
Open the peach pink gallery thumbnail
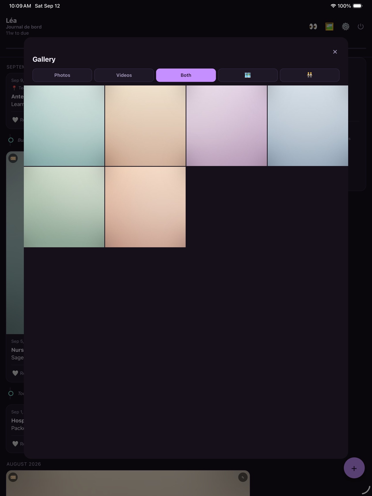click(x=145, y=207)
